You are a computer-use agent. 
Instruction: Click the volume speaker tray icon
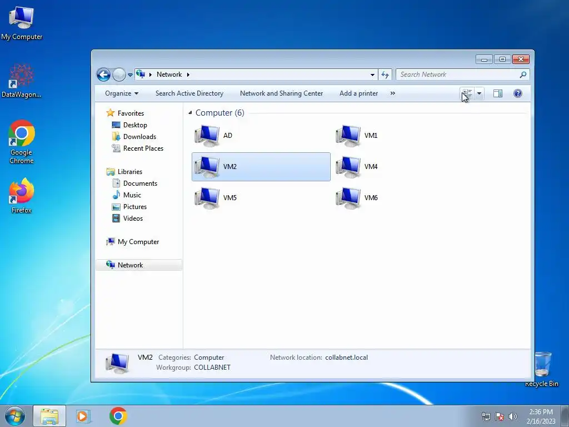point(512,416)
